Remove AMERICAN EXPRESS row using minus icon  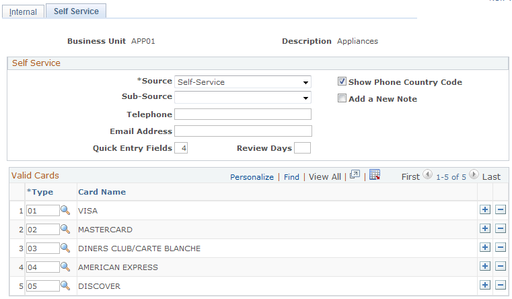500,267
